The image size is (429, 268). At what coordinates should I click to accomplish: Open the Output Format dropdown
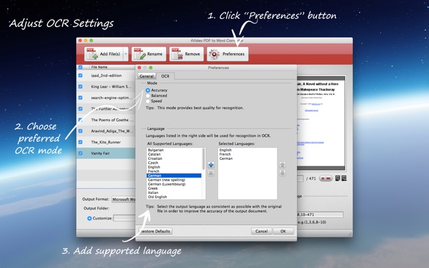(123, 199)
